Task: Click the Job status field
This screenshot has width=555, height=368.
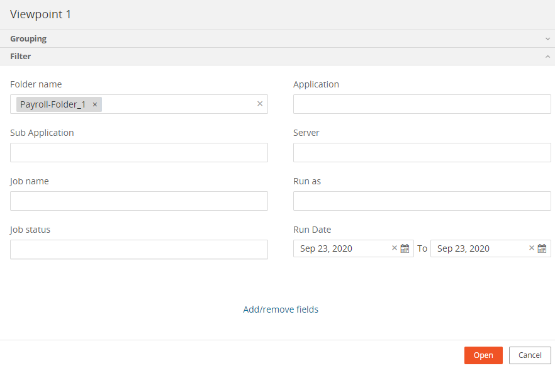Action: (x=138, y=250)
